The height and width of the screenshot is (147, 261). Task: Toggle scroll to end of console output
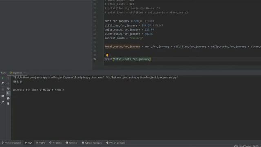tap(8, 93)
